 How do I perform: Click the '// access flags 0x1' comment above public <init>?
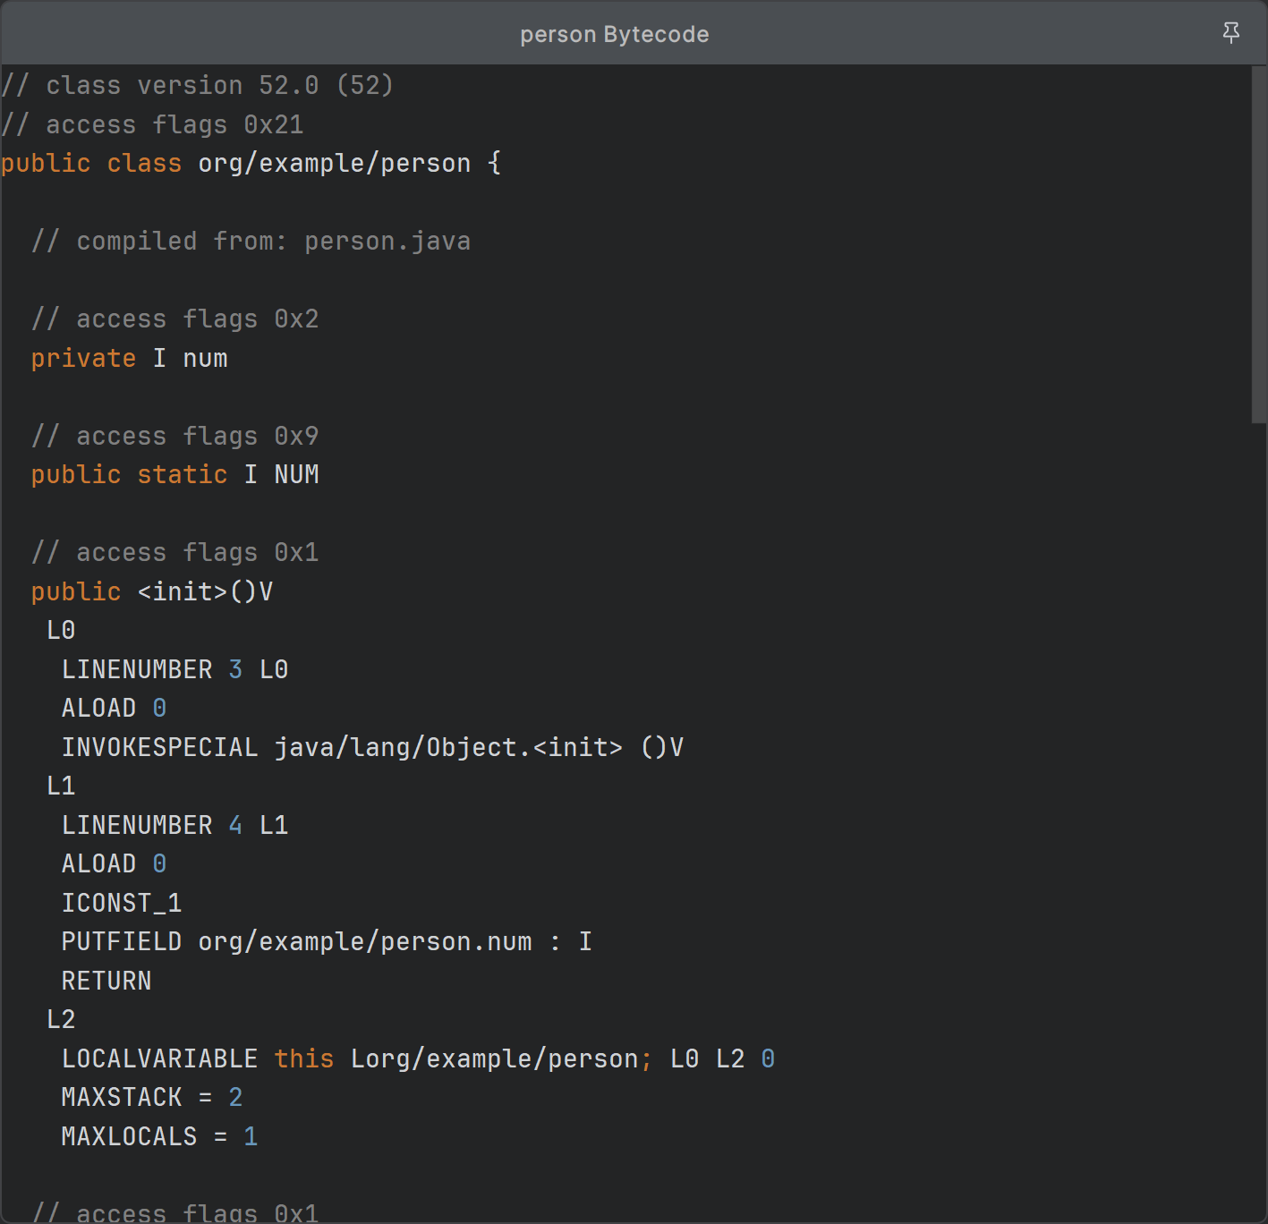174,552
